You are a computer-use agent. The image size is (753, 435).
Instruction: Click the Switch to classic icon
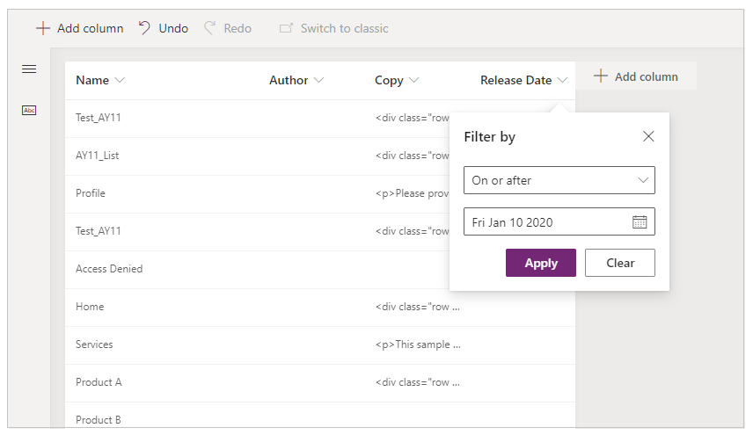pos(286,28)
